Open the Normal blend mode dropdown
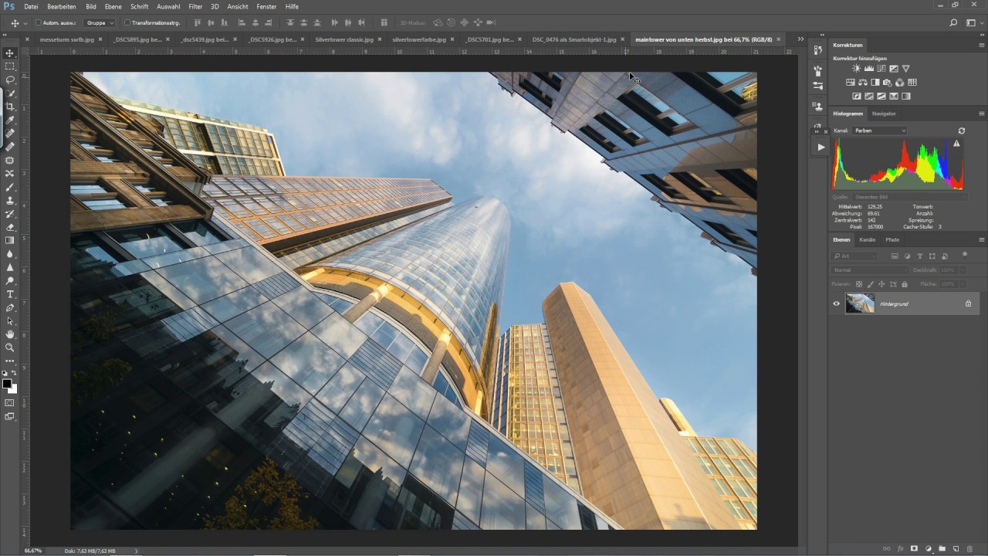988x556 pixels. pyautogui.click(x=870, y=270)
